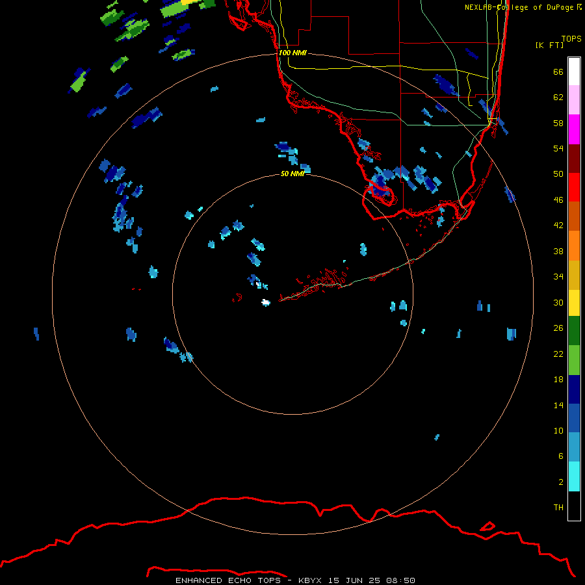This screenshot has height=585, width=585.
Task: Click the orange legend swatch near 42
Action: 574,245
